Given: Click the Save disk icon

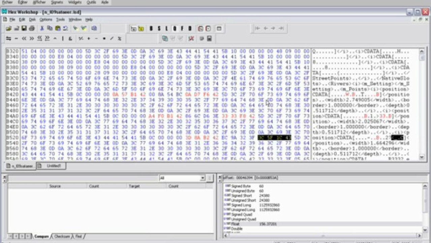Looking at the screenshot, I should coord(24,29).
